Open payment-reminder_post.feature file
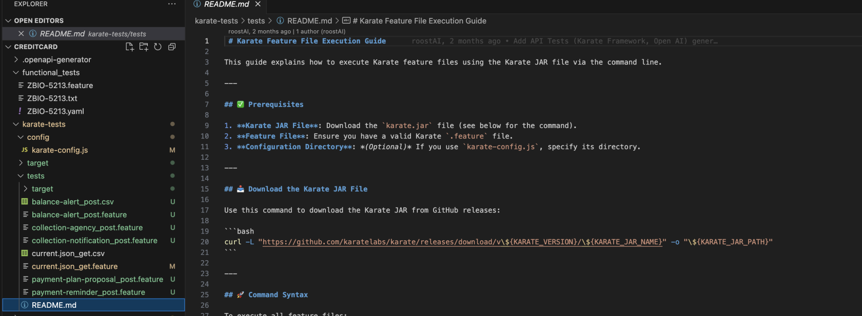 [88, 292]
